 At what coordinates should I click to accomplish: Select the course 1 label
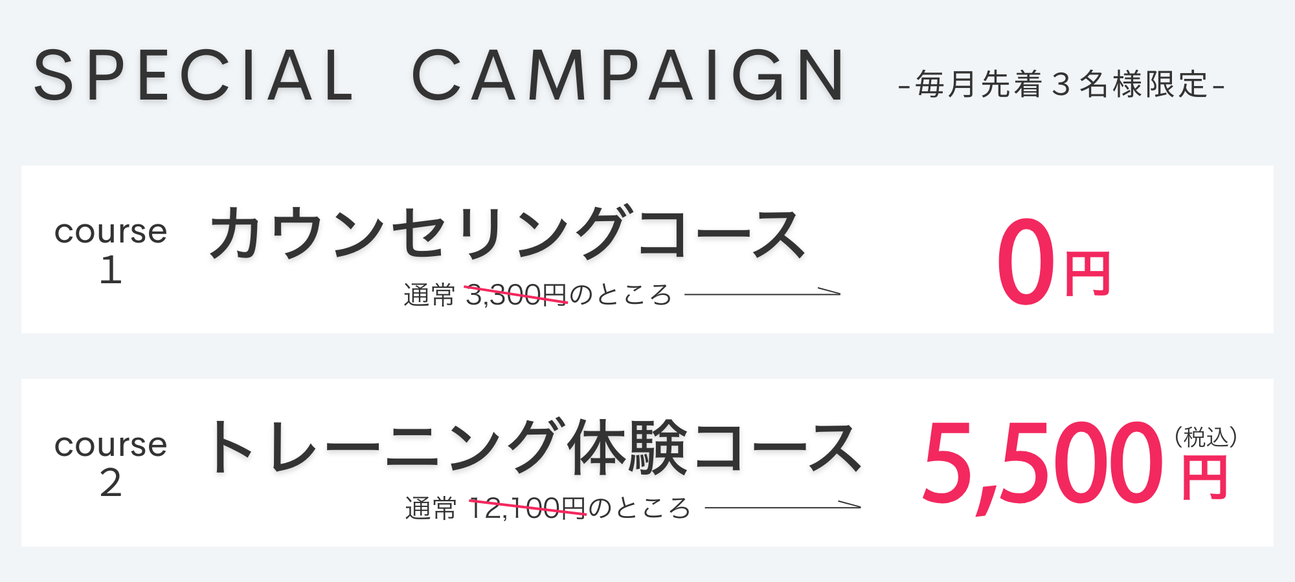coord(111,250)
